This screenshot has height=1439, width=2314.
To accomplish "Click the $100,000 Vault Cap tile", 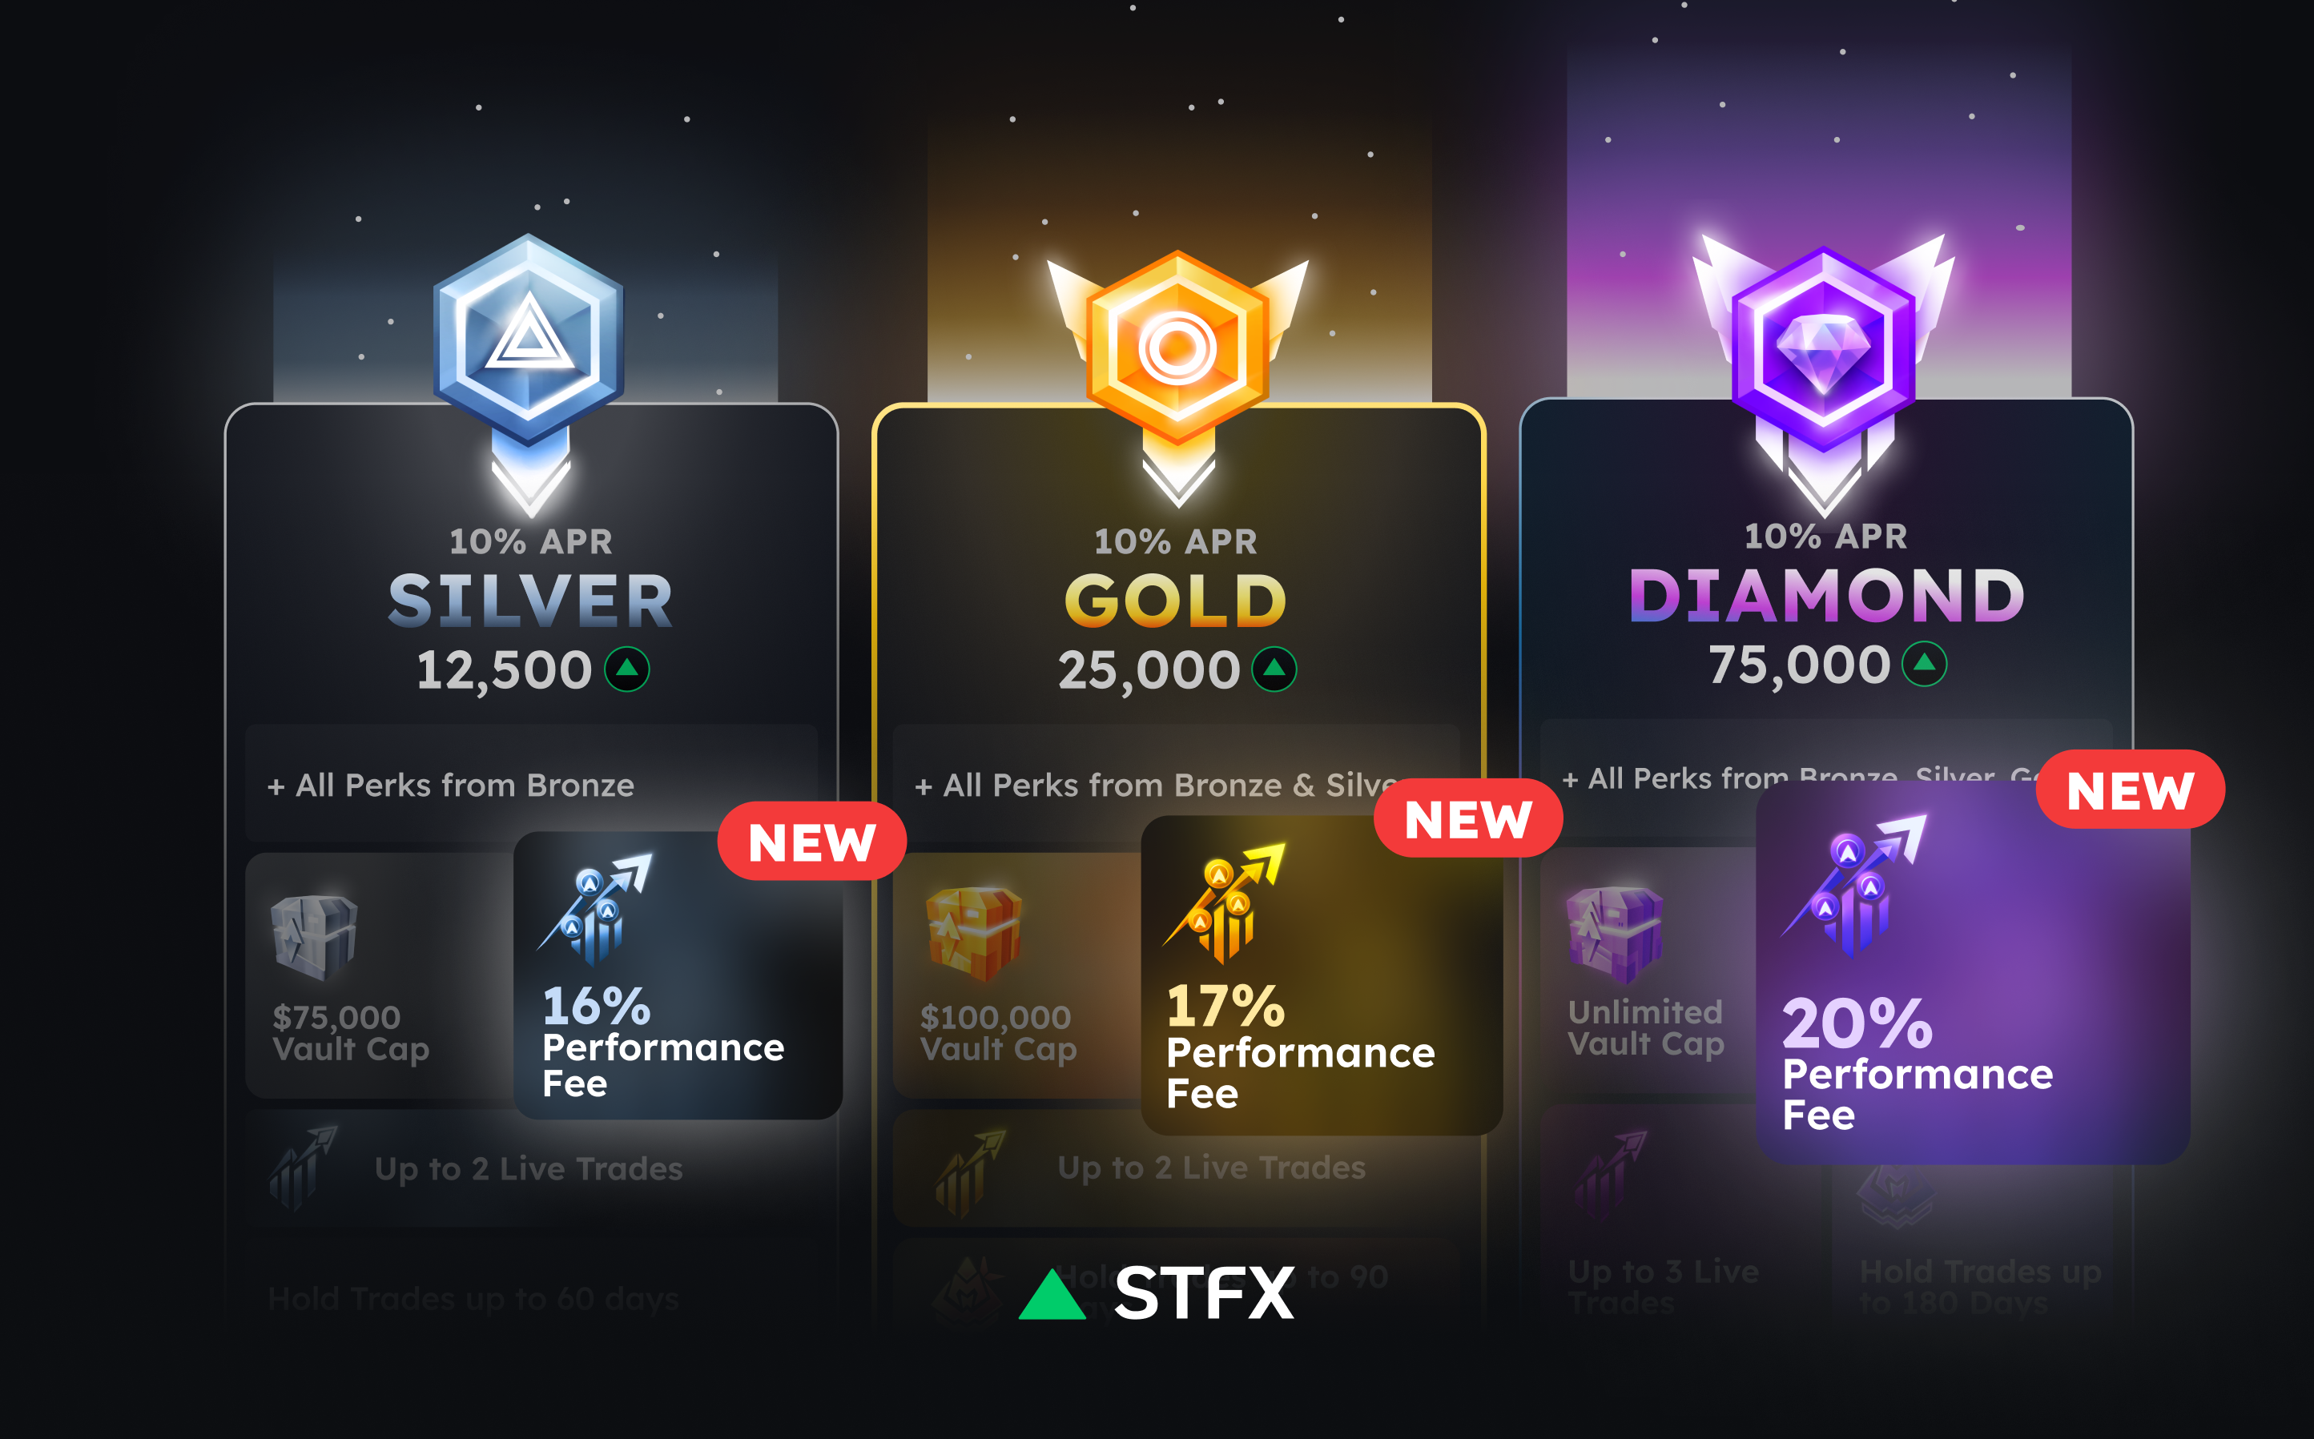I will (x=1017, y=975).
